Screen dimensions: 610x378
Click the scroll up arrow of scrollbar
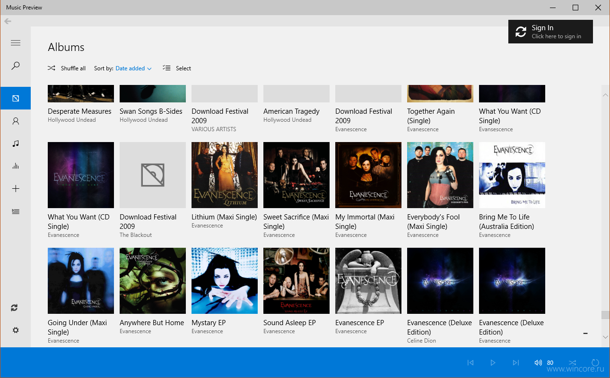point(605,95)
